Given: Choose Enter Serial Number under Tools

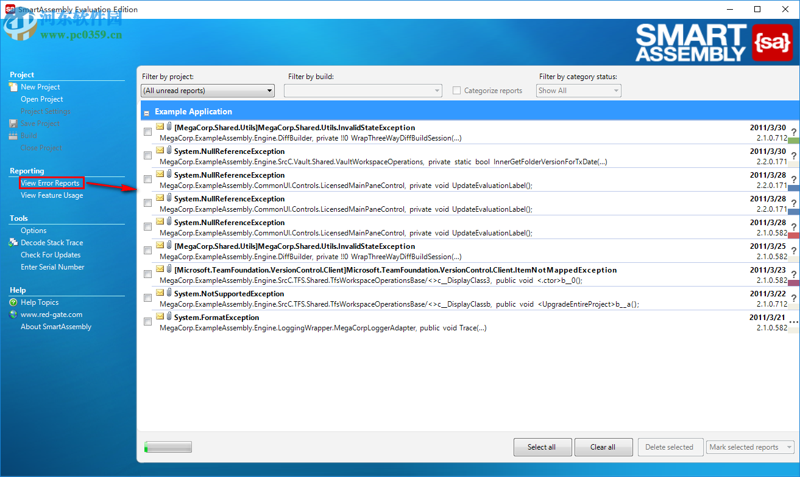Looking at the screenshot, I should [x=51, y=266].
